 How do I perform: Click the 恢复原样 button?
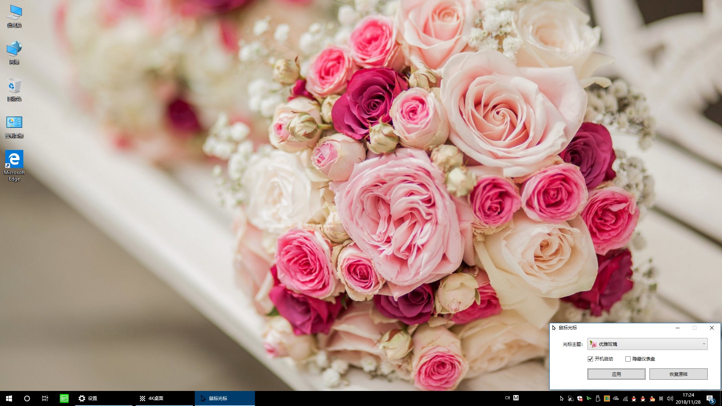tap(678, 374)
